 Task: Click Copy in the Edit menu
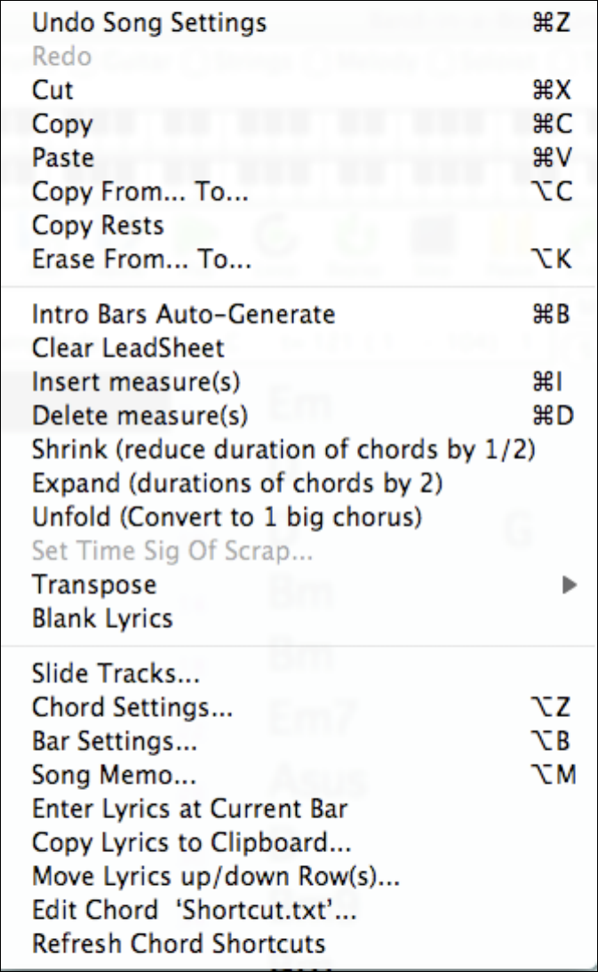(61, 124)
